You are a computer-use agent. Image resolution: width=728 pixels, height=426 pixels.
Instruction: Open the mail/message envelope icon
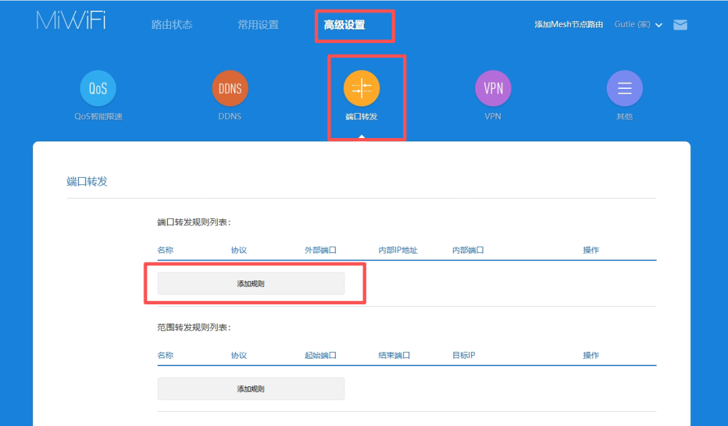(x=680, y=24)
